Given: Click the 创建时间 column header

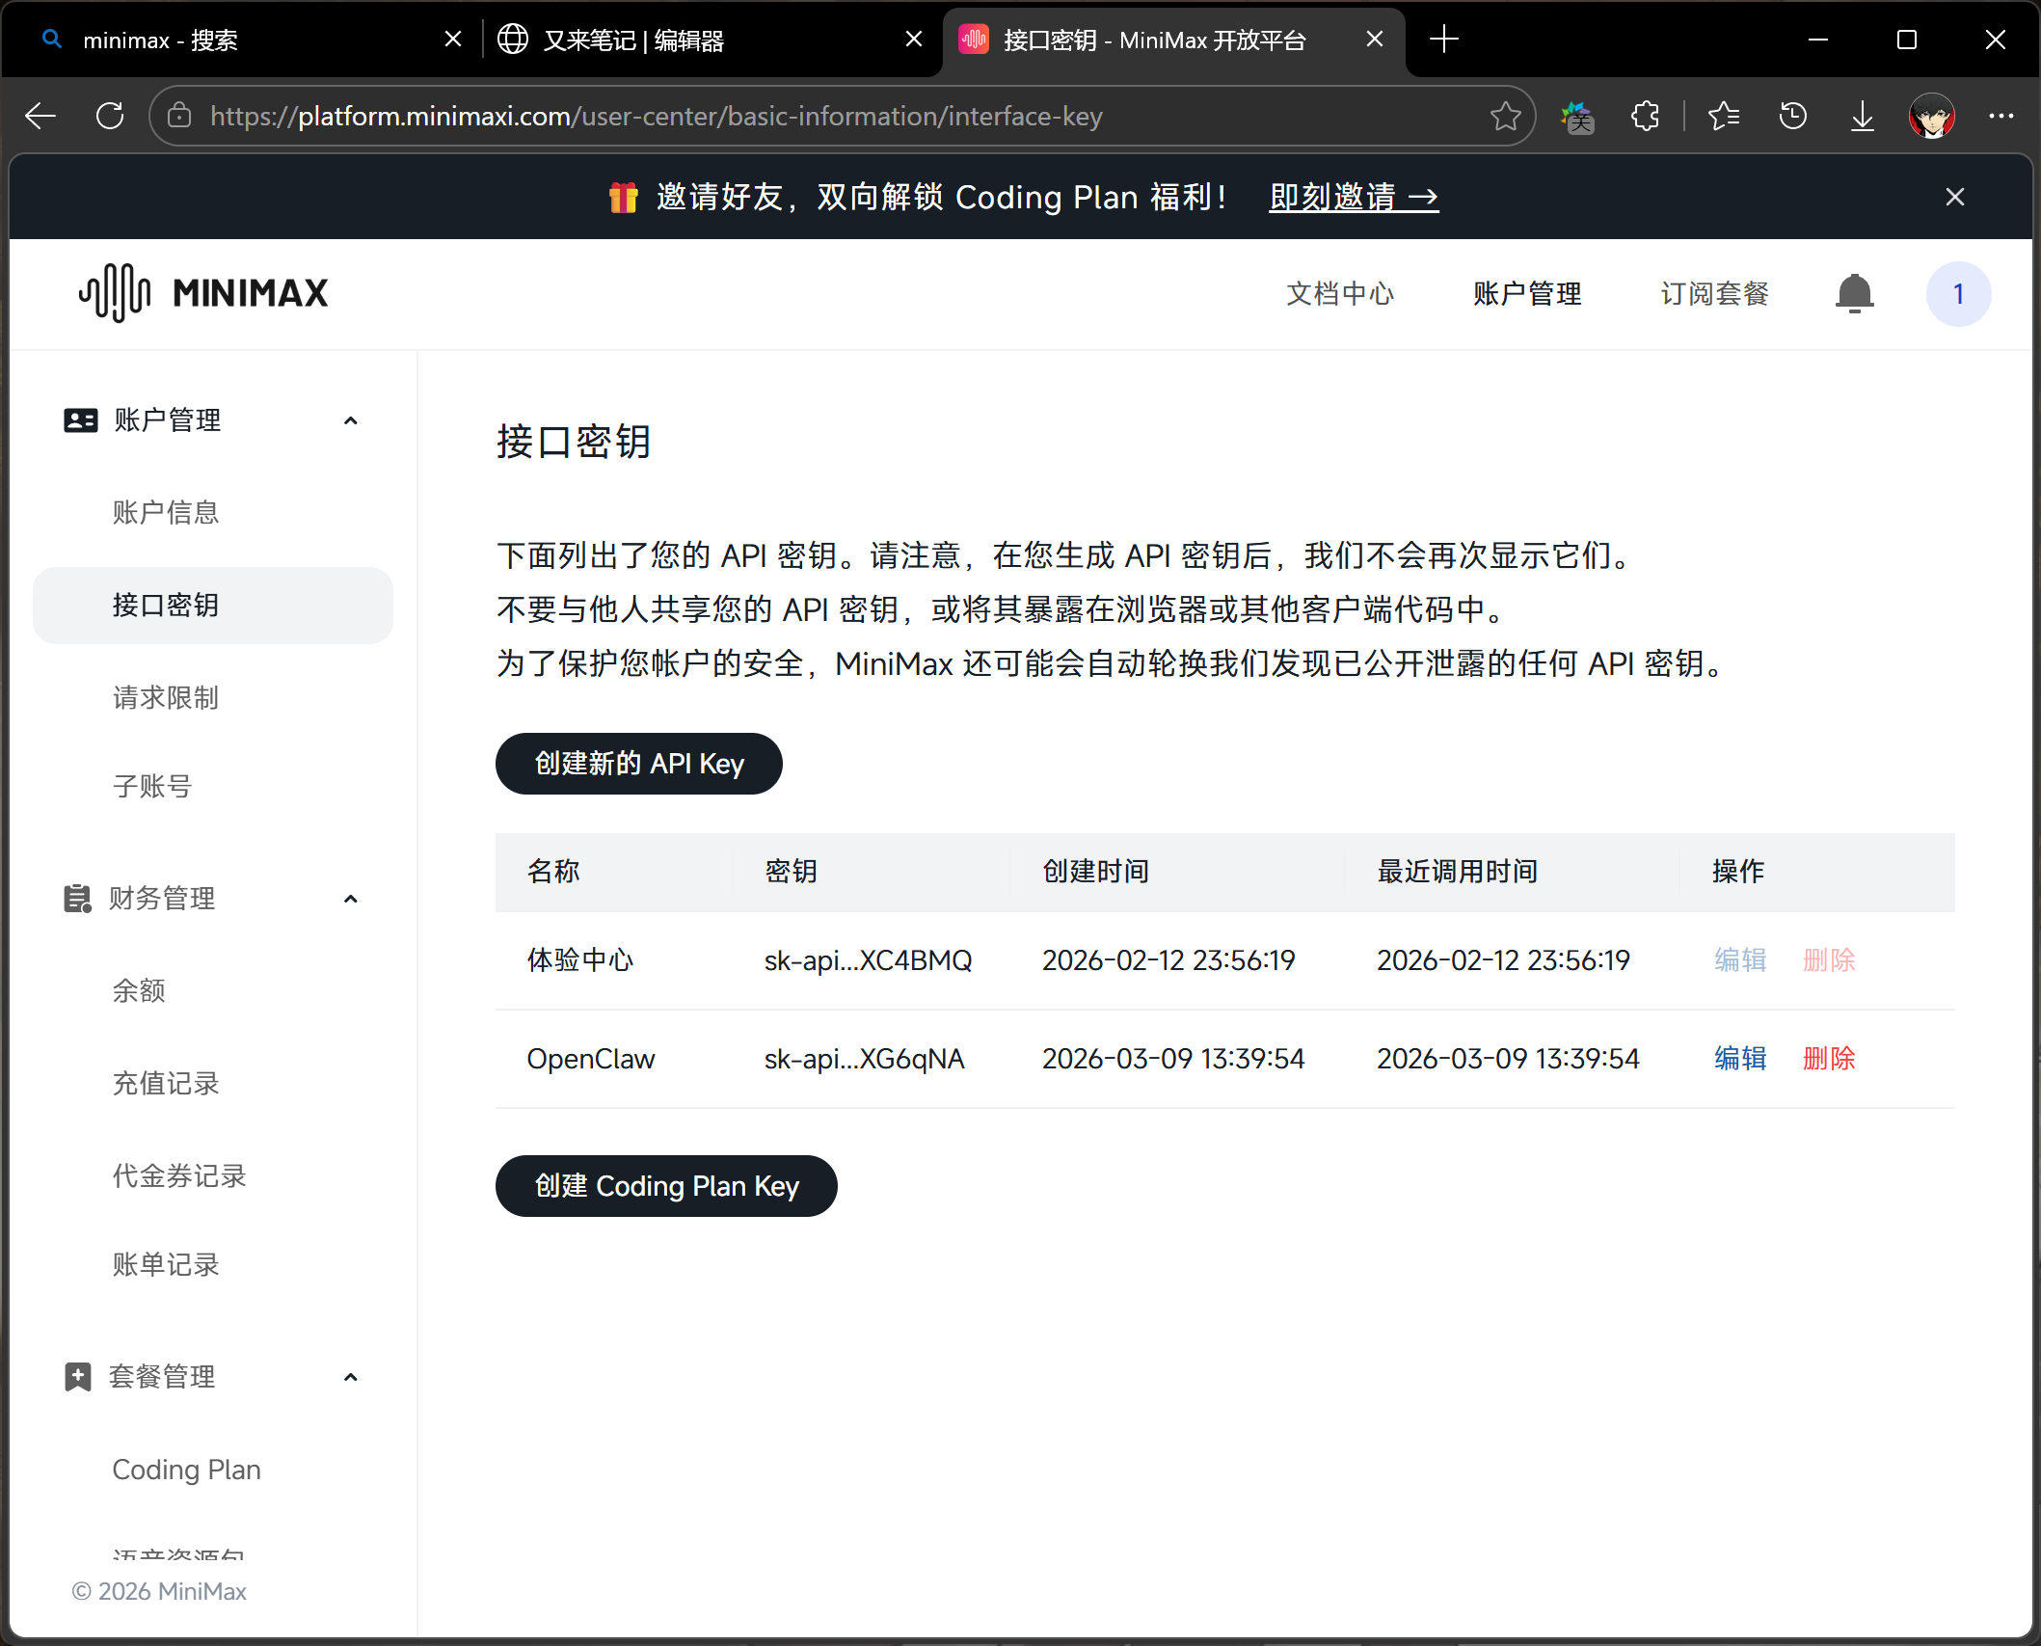Looking at the screenshot, I should click(x=1095, y=872).
